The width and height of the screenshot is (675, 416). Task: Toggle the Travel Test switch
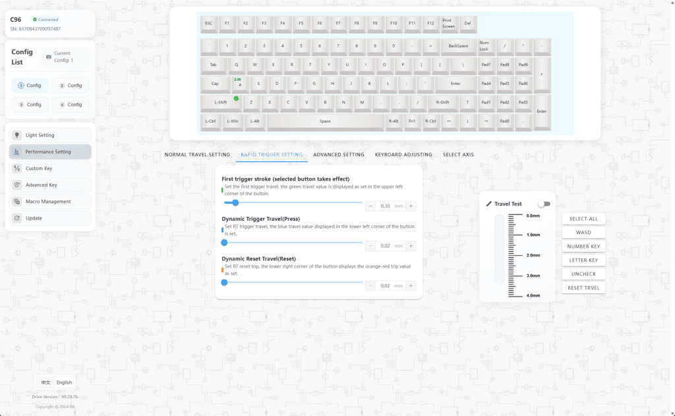coord(544,204)
